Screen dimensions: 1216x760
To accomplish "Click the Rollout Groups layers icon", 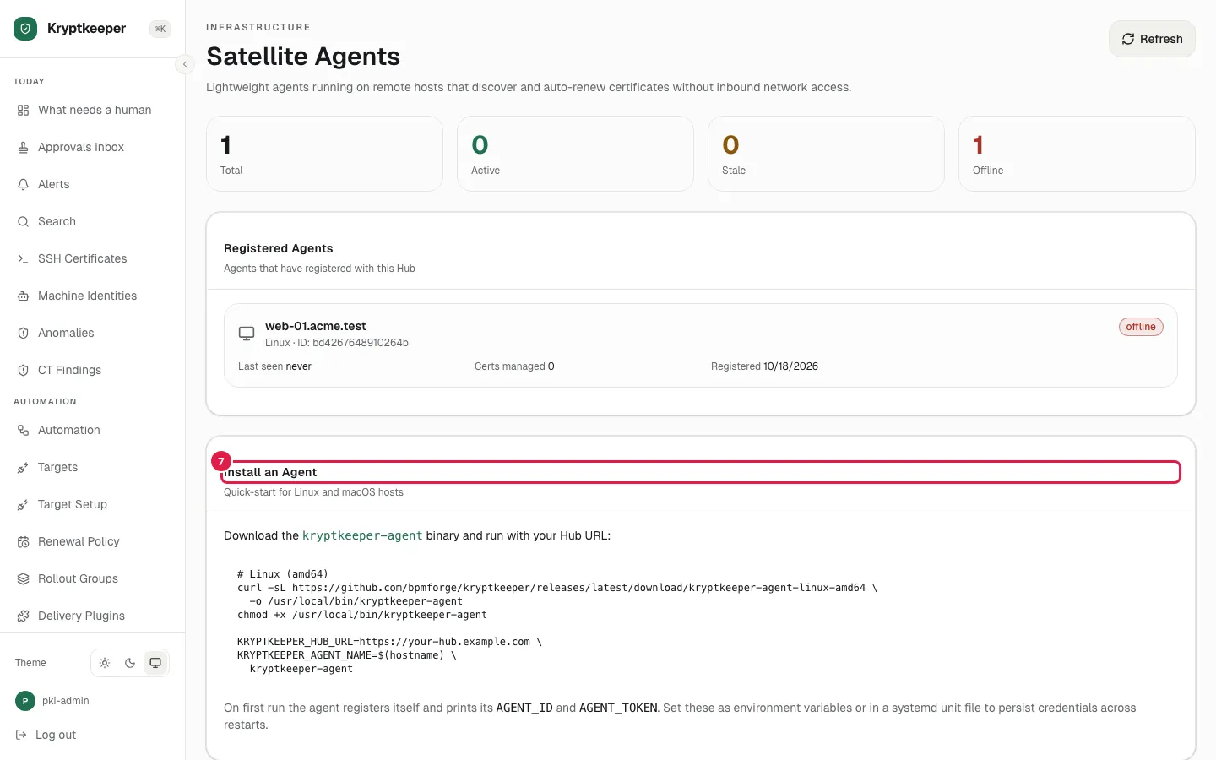I will click(23, 578).
